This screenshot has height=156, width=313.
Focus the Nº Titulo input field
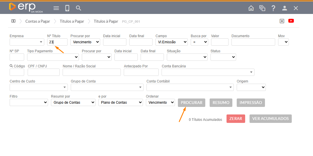[x=57, y=42]
